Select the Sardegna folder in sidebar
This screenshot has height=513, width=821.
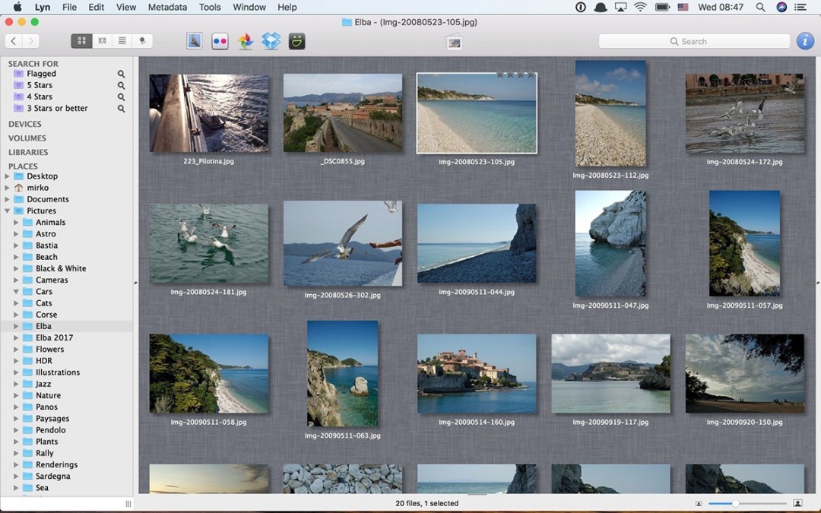tap(52, 476)
